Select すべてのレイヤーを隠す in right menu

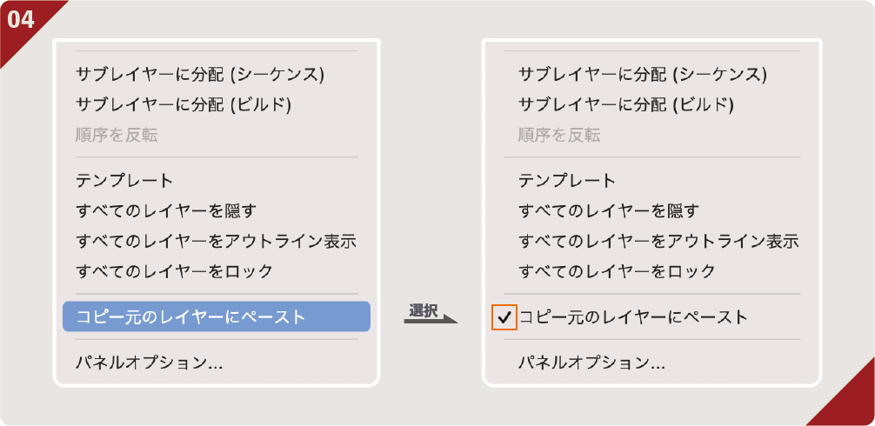coord(609,210)
